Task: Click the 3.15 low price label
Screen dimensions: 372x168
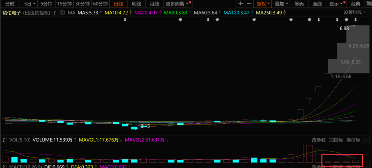Action: pyautogui.click(x=145, y=126)
